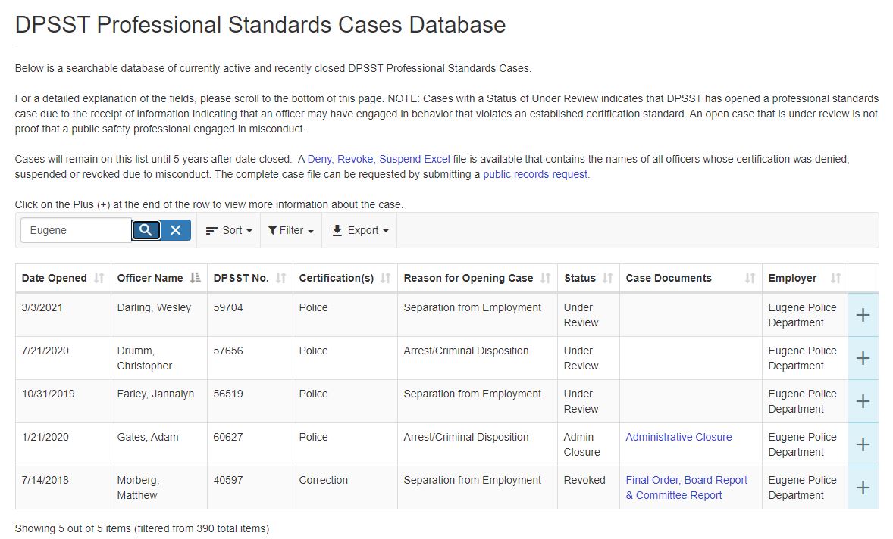Sort by the Date Opened column icon
This screenshot has height=539, width=893.
coord(99,278)
